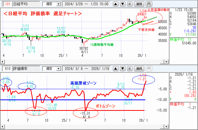
Task: Click the left scroll arrow of the 評価損率 chart
Action: 3,126
